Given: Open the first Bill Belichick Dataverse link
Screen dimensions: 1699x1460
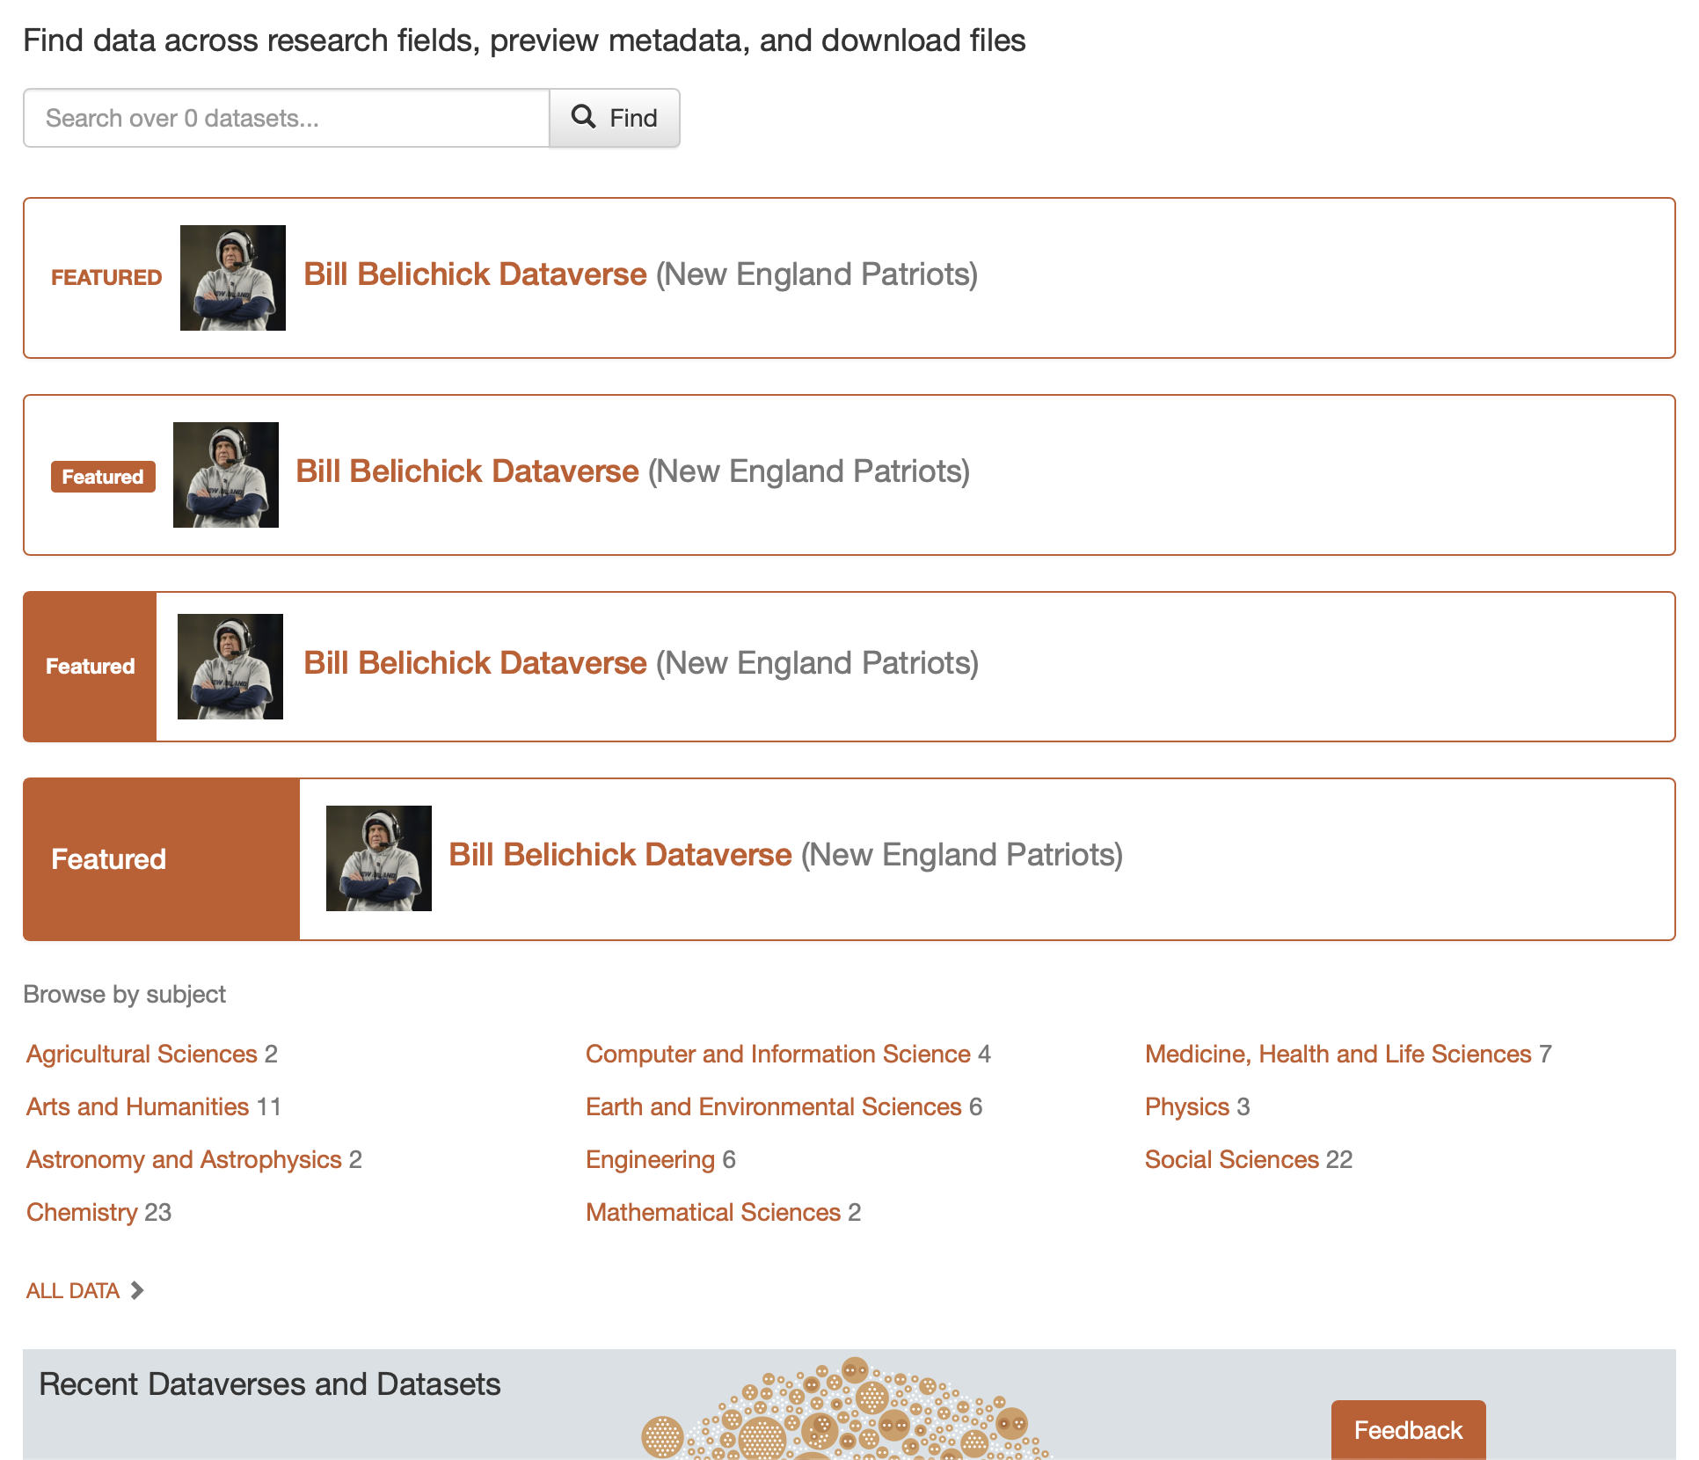Looking at the screenshot, I should click(x=475, y=274).
